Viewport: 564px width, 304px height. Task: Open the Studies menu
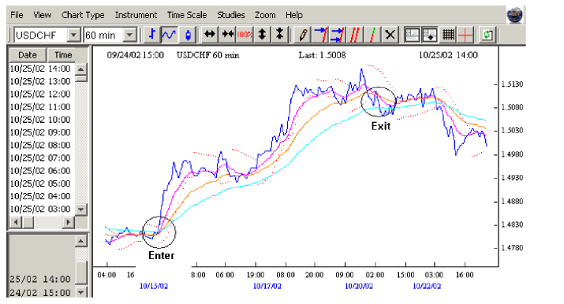(231, 15)
